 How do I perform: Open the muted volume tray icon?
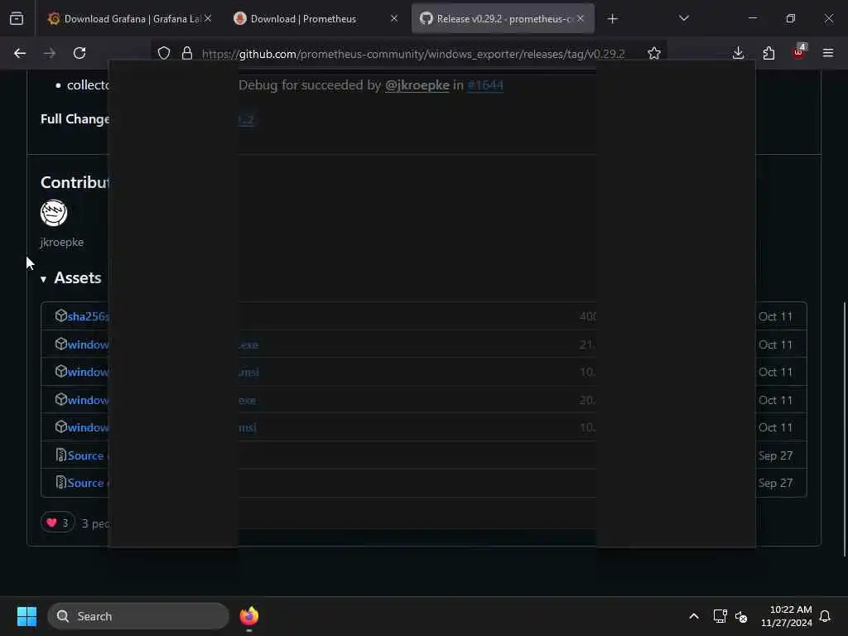[741, 616]
